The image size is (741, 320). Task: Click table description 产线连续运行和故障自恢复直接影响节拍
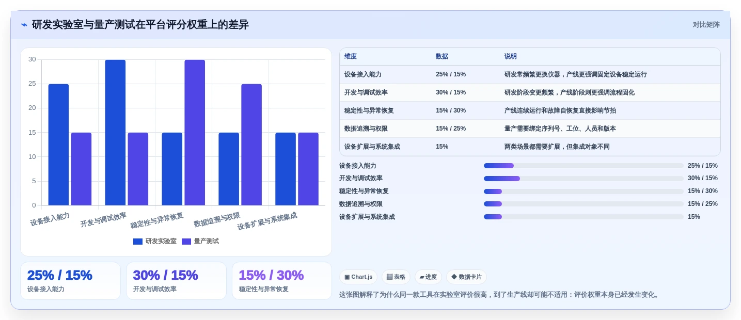pyautogui.click(x=560, y=110)
